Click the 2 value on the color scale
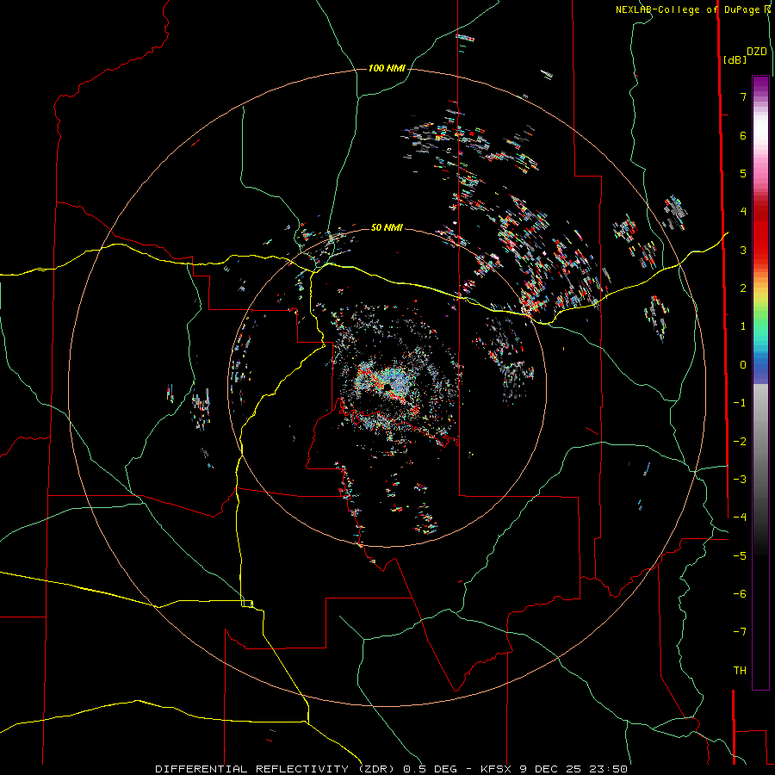 [743, 288]
